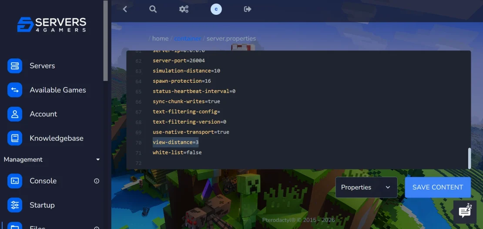Click the text-filtering-version=0 line
This screenshot has height=229, width=483.
click(x=189, y=122)
